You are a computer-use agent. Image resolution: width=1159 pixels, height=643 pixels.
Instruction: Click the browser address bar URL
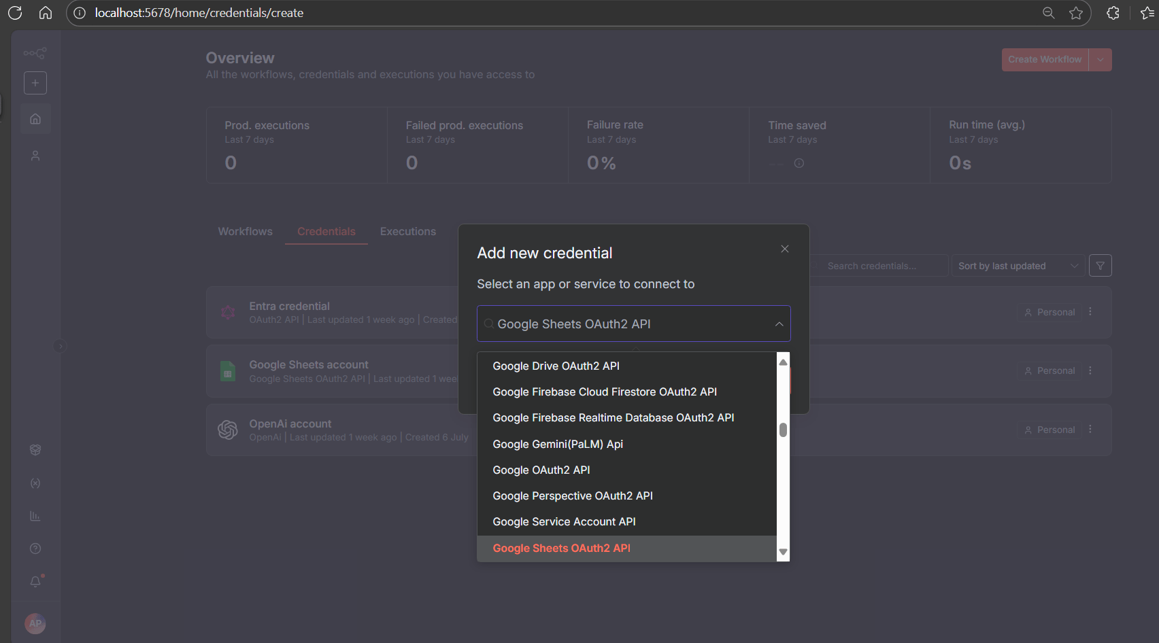click(x=199, y=13)
